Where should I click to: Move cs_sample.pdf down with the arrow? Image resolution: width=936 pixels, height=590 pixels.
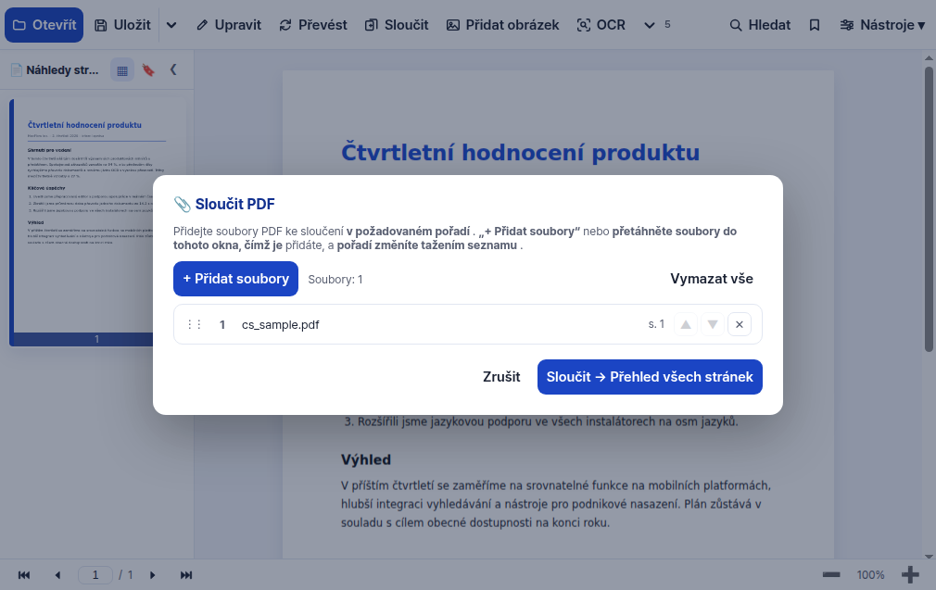(x=712, y=324)
